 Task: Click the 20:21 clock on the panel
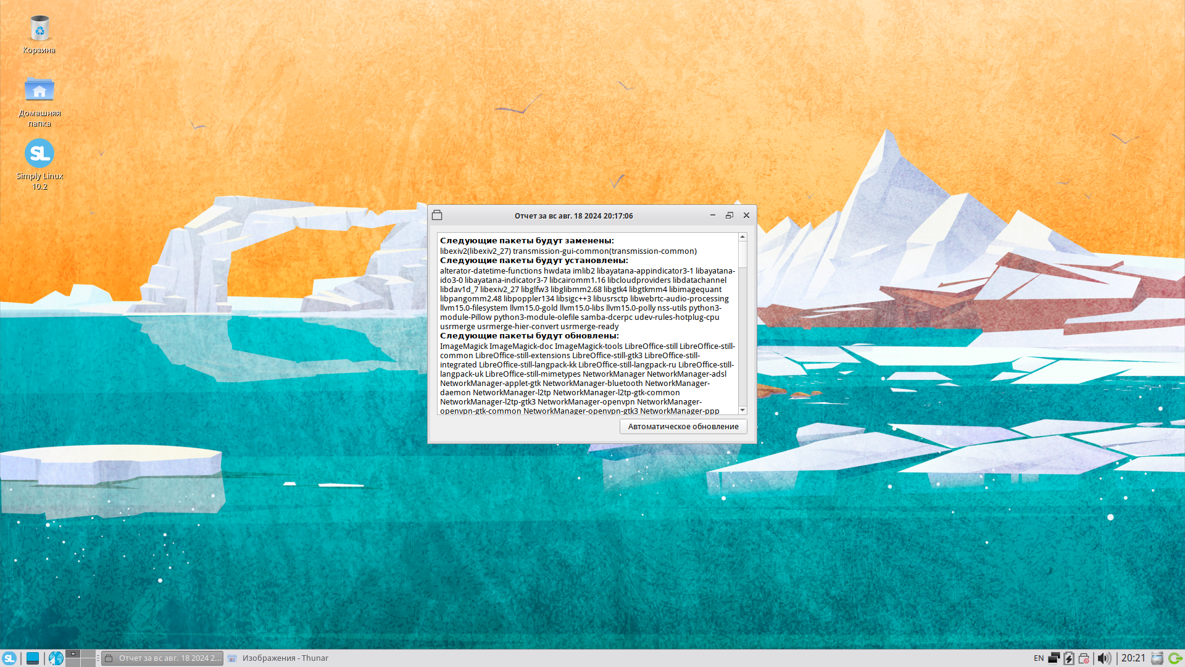(x=1133, y=658)
